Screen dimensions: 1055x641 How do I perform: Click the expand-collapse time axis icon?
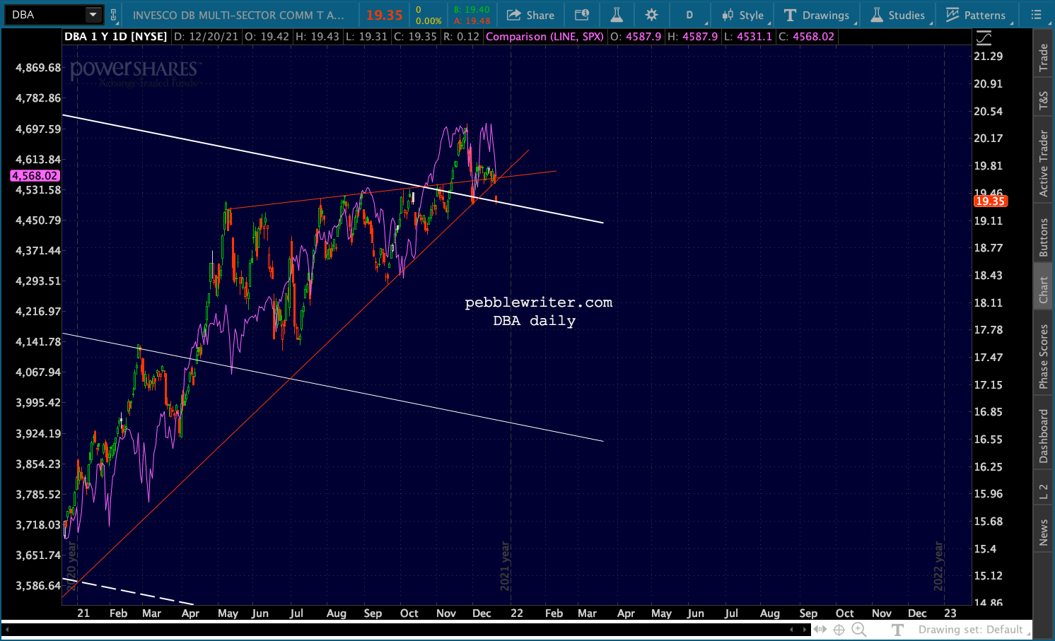tap(820, 629)
